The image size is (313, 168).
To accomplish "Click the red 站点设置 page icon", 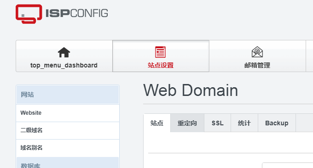I will (161, 52).
